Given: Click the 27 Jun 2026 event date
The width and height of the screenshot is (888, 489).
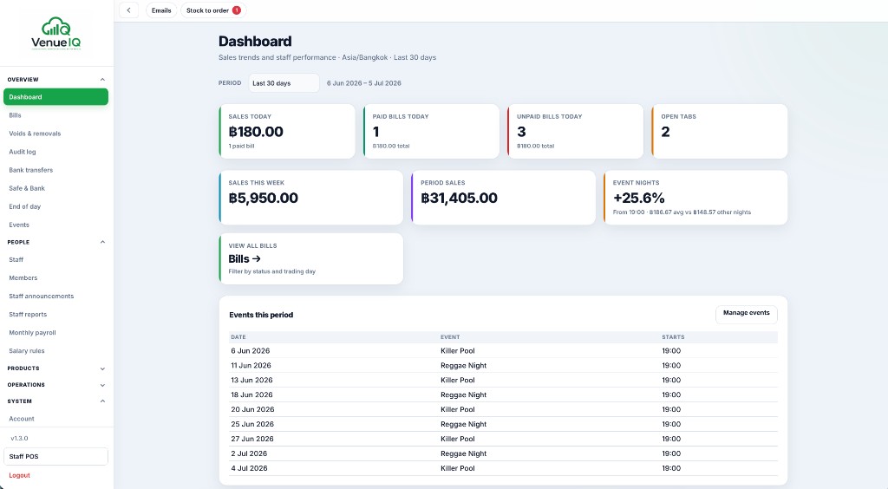Looking at the screenshot, I should (252, 440).
